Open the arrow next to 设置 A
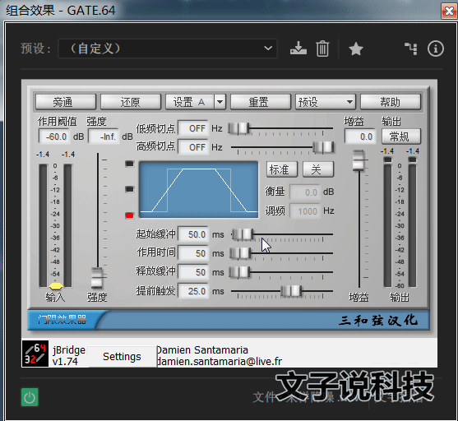Viewport: 458px width, 421px height. [220, 102]
